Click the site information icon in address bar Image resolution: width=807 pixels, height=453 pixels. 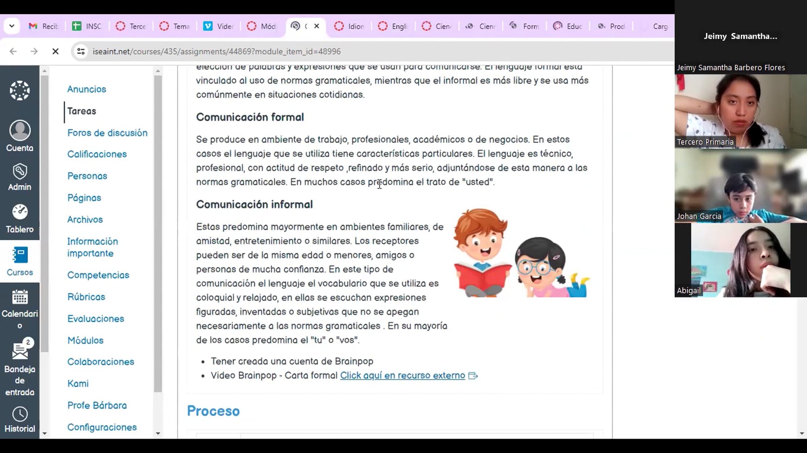click(x=81, y=51)
